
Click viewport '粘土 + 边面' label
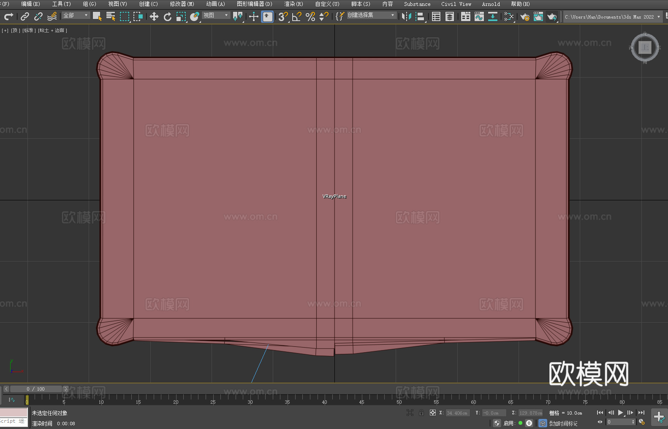pos(53,30)
